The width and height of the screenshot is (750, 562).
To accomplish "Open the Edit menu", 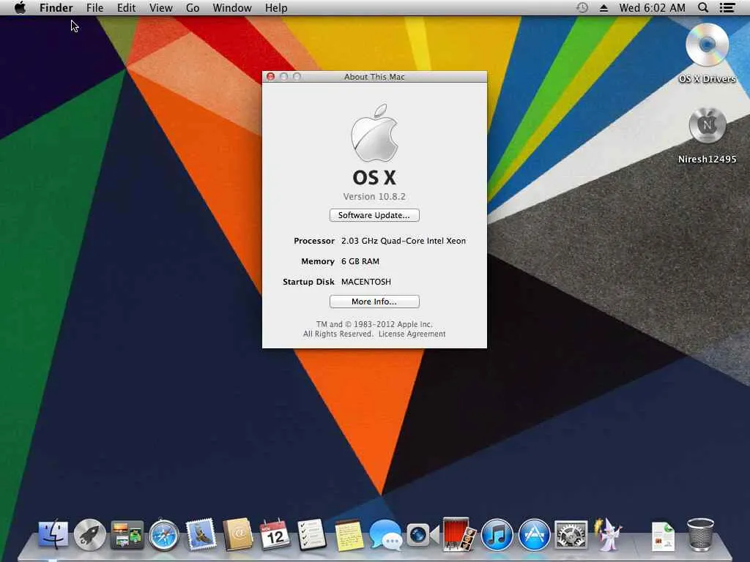I will (x=126, y=8).
